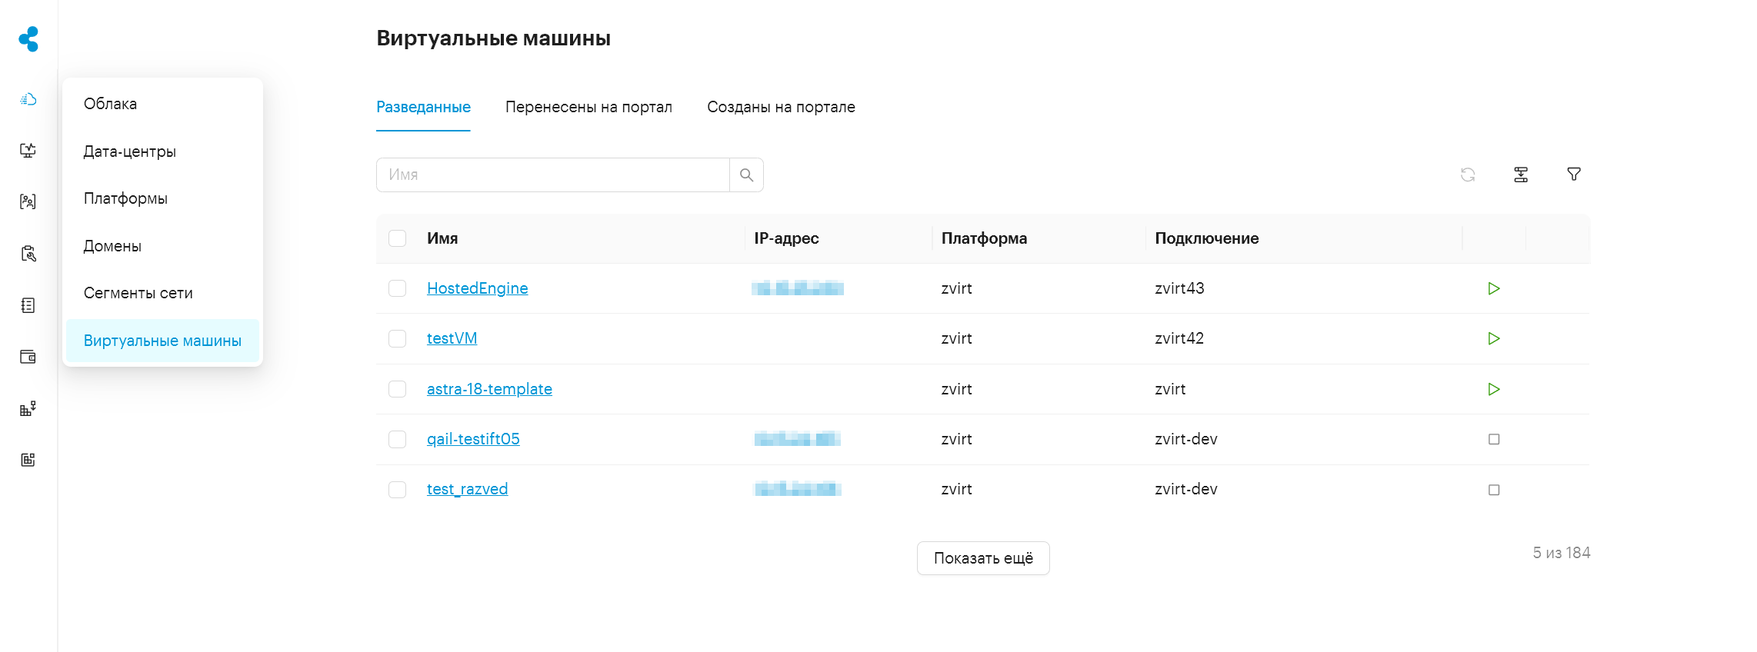This screenshot has width=1757, height=652.
Task: Select Облака in the flyout menu
Action: 162,104
